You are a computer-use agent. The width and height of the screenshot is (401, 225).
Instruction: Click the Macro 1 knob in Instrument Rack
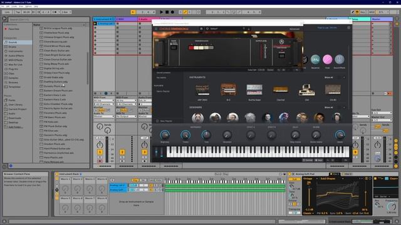coord(65,189)
